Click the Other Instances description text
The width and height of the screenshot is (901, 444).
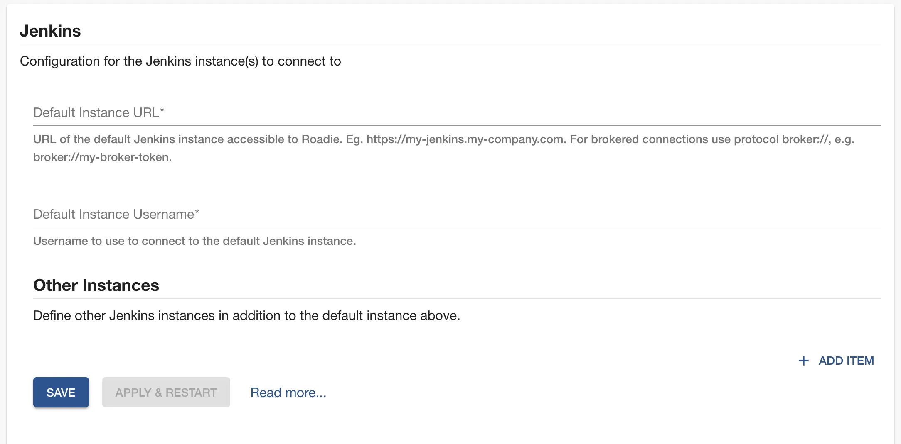point(246,315)
